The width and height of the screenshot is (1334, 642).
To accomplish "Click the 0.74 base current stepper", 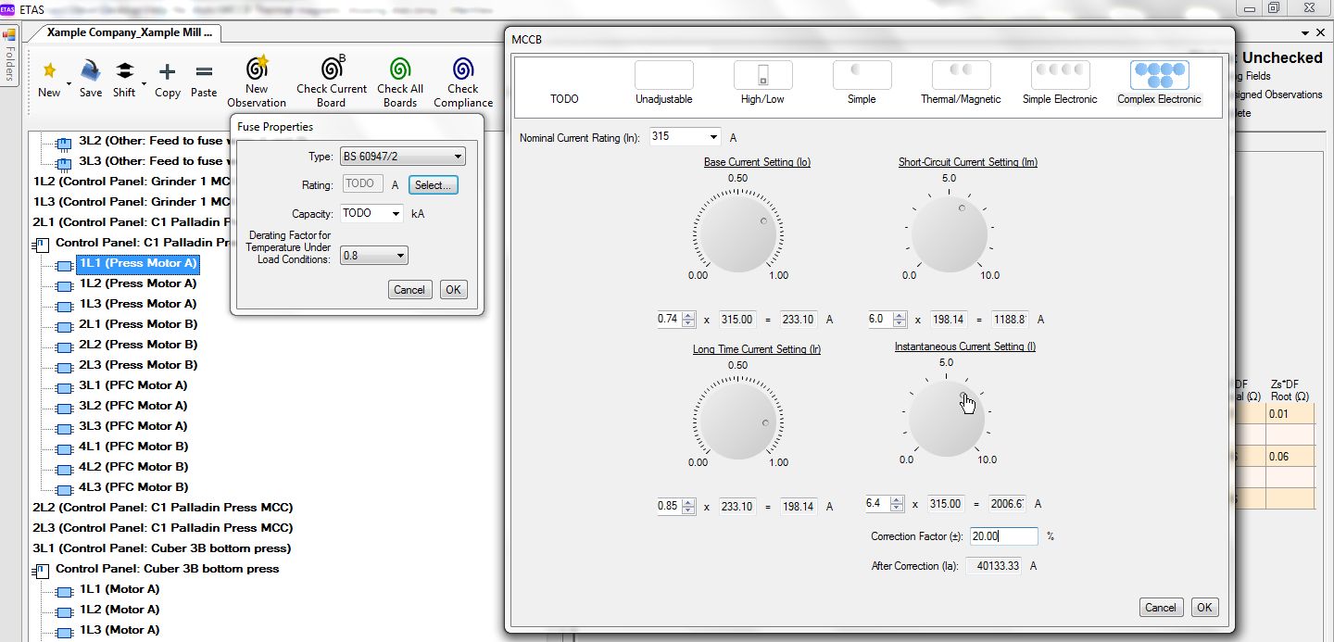I will [x=688, y=319].
